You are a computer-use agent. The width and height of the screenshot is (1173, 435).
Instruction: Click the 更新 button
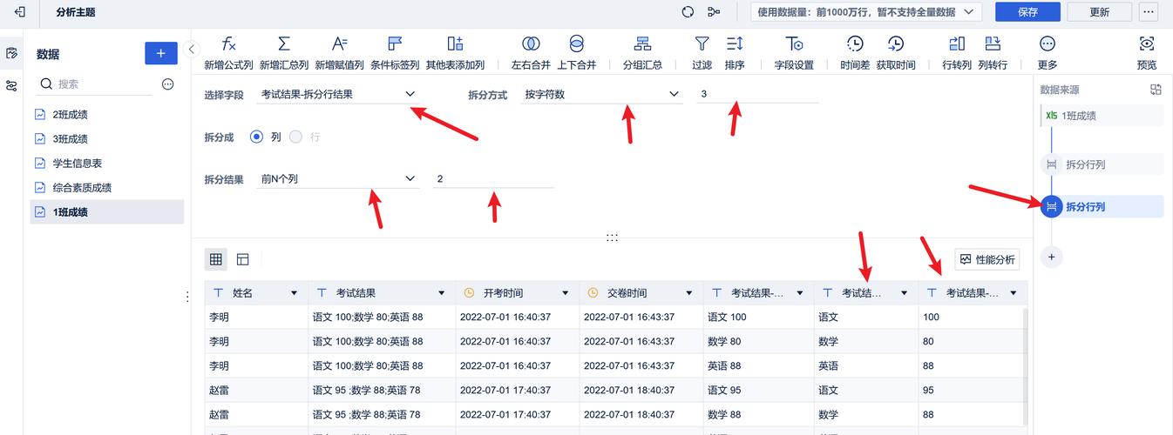tap(1100, 12)
